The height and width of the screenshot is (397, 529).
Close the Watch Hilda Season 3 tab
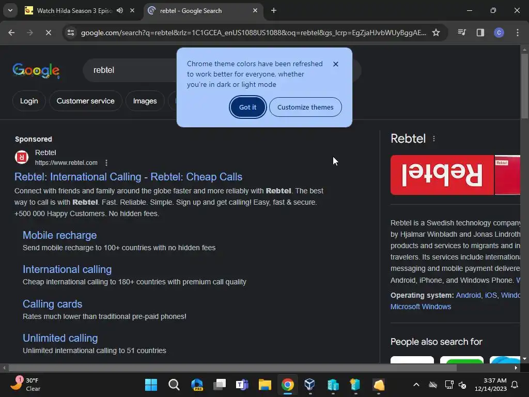click(x=132, y=11)
